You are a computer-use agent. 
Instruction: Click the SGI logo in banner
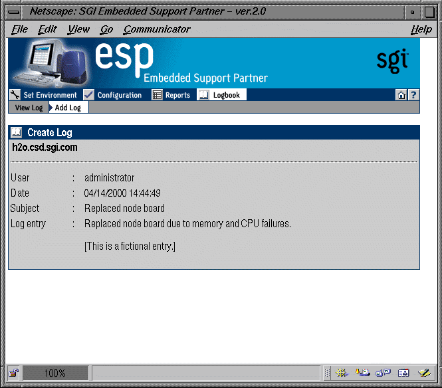(392, 60)
